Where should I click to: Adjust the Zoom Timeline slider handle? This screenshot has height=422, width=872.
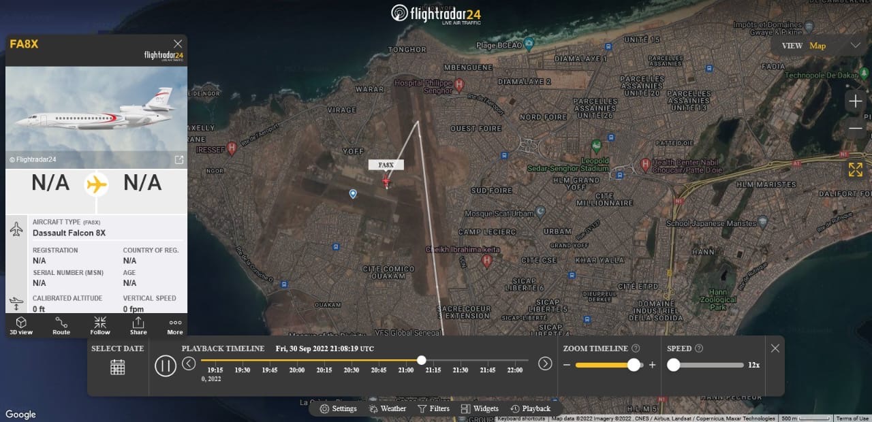click(x=634, y=365)
